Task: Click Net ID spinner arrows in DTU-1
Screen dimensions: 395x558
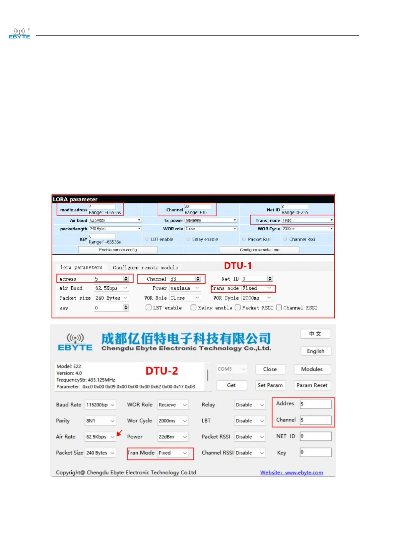Action: tap(270, 279)
